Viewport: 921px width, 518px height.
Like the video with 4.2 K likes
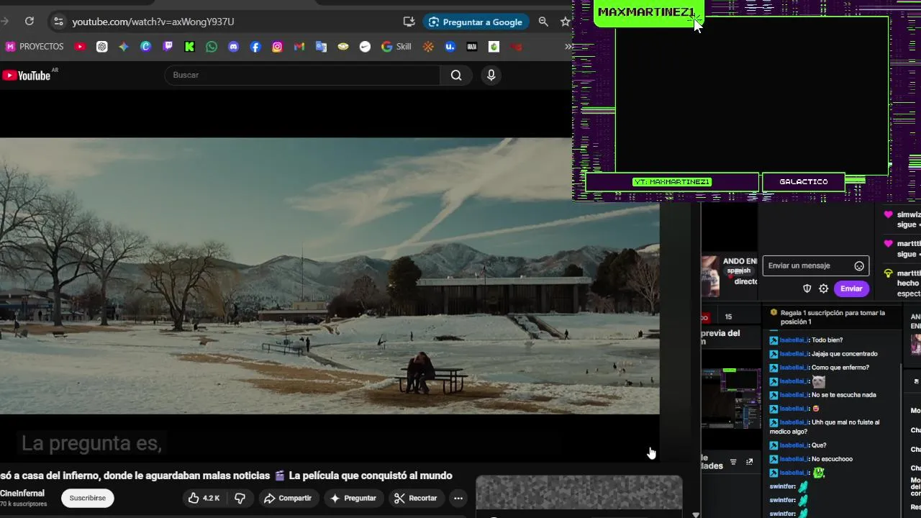click(x=204, y=498)
